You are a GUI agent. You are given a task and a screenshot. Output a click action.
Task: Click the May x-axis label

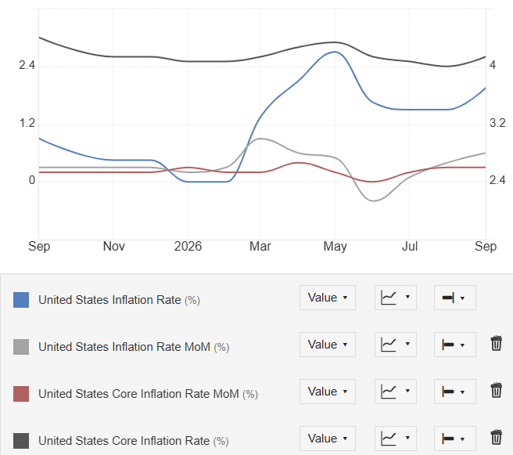tap(335, 247)
